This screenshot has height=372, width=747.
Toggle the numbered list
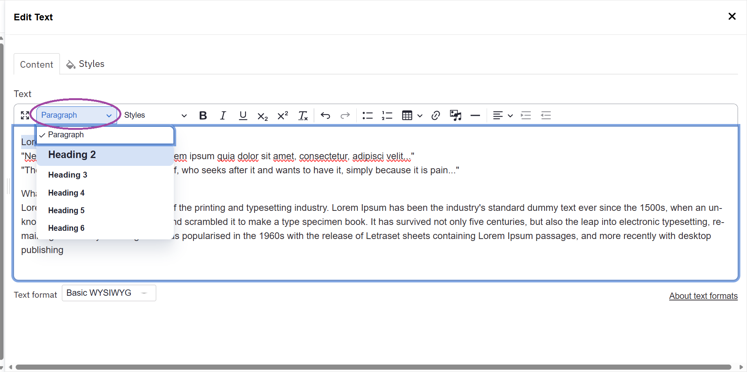pyautogui.click(x=387, y=115)
